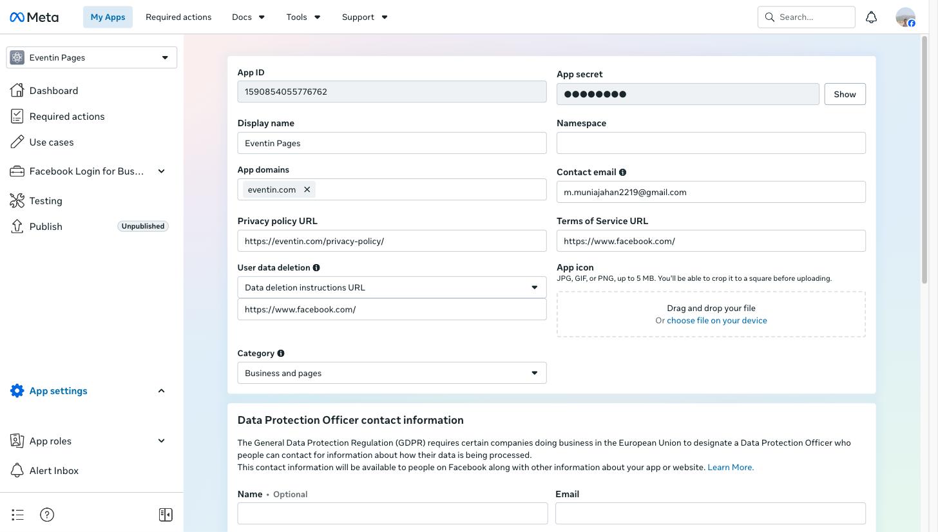
Task: Expand the Tools menu
Action: click(x=303, y=17)
